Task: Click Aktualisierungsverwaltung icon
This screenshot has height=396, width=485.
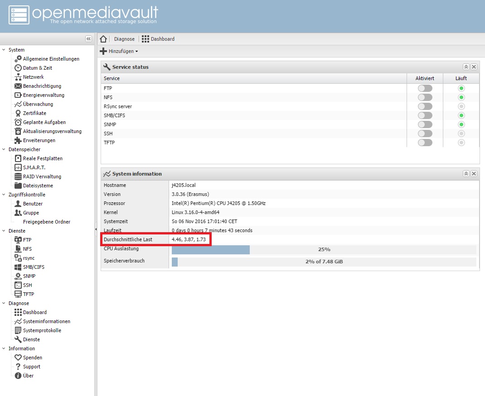Action: coord(18,131)
